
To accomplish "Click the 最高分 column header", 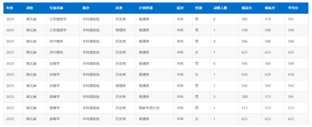I will coord(246,8).
